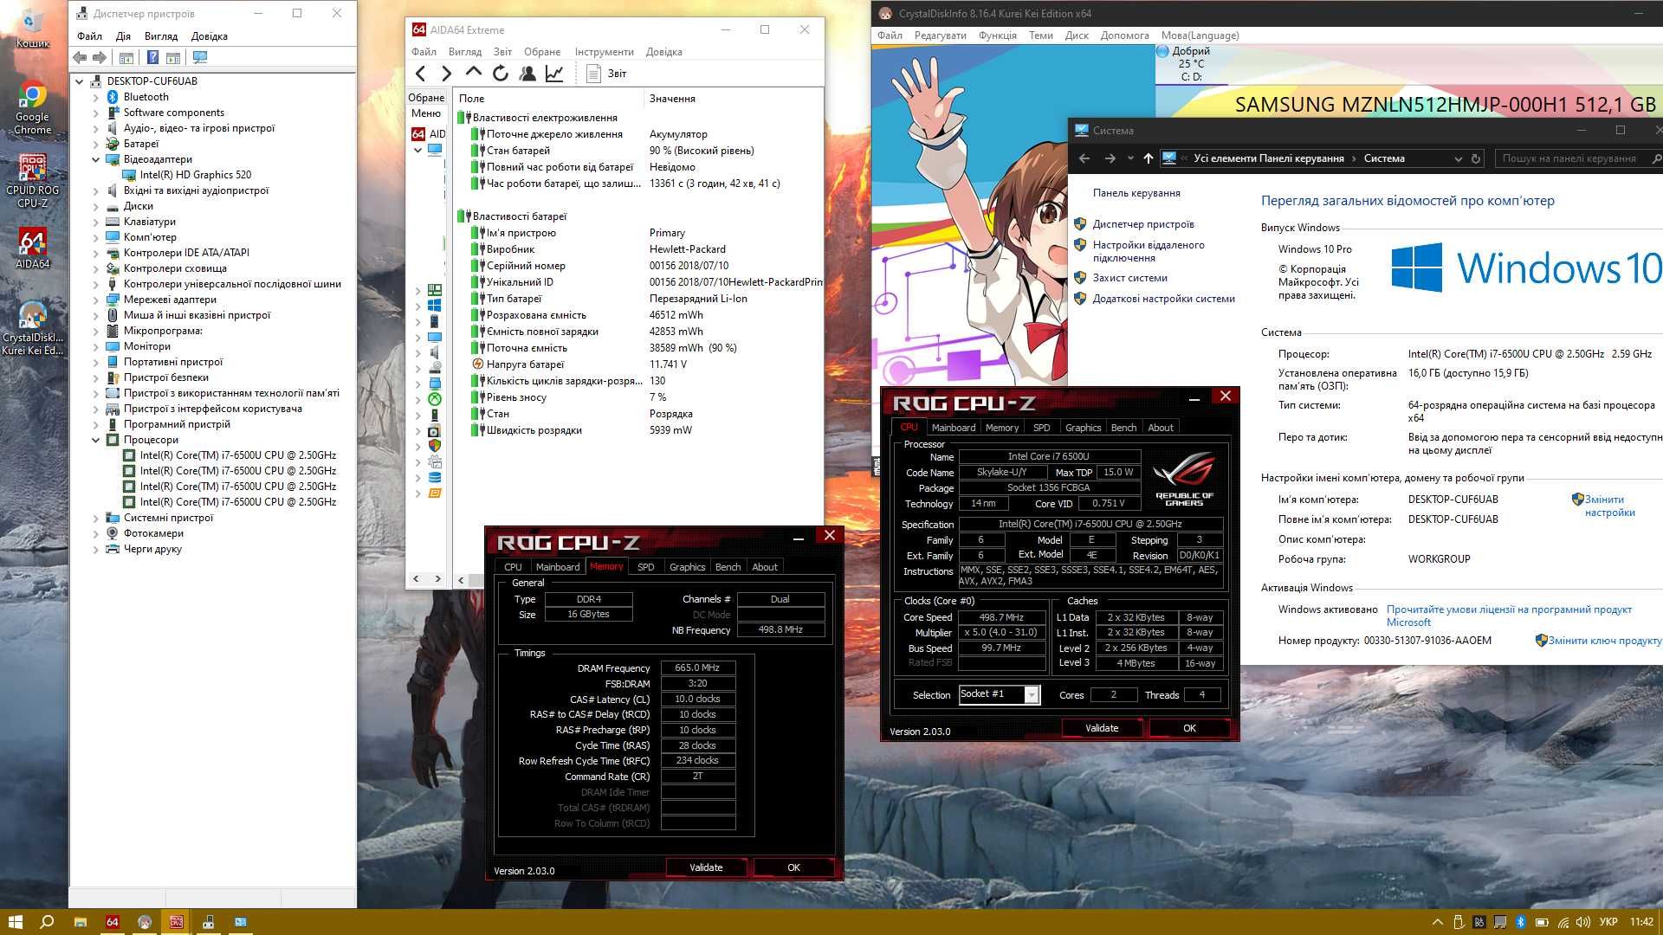Viewport: 1663px width, 935px height.
Task: Go back in AIDA64 navigation toolbar
Action: coord(421,74)
